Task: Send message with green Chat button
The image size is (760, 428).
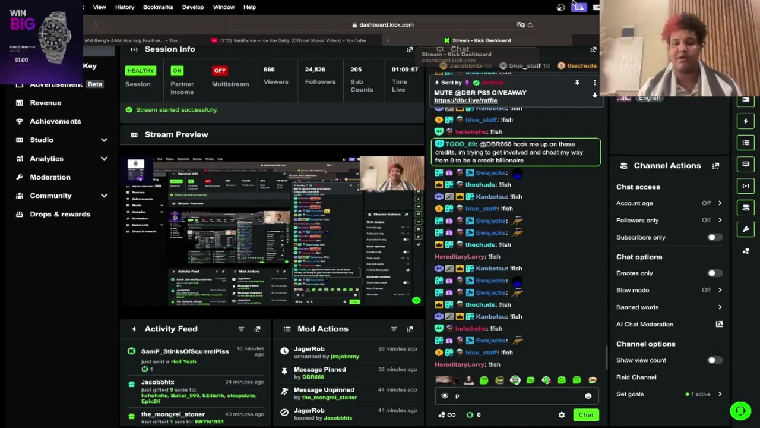Action: pos(586,415)
